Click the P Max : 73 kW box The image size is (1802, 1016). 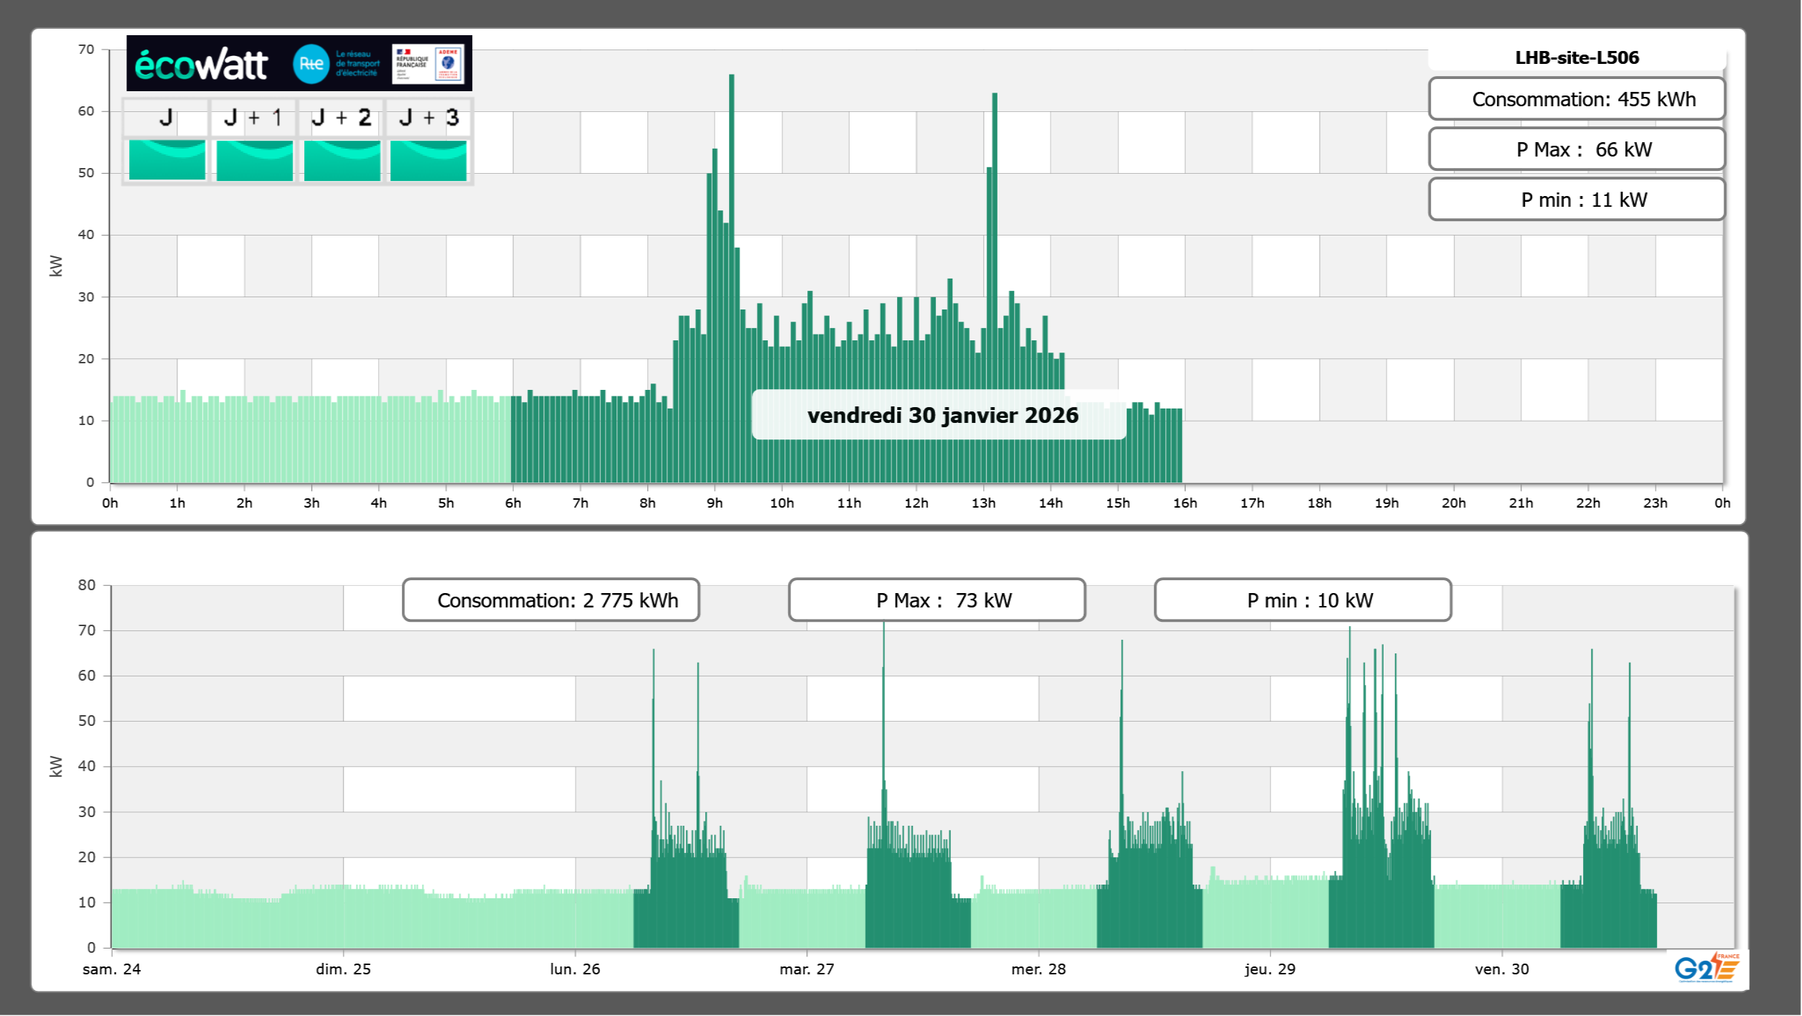(937, 600)
